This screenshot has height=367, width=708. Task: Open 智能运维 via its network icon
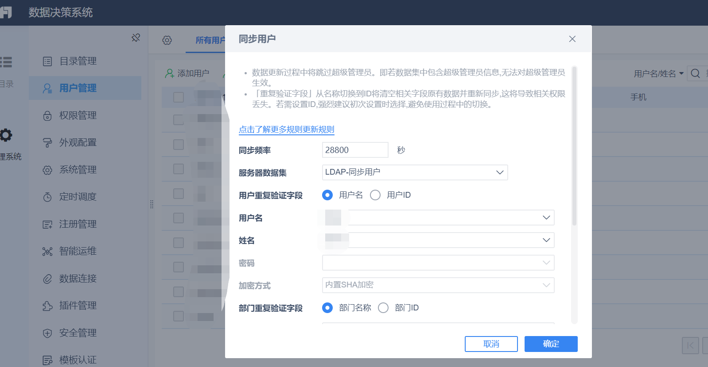tap(47, 252)
